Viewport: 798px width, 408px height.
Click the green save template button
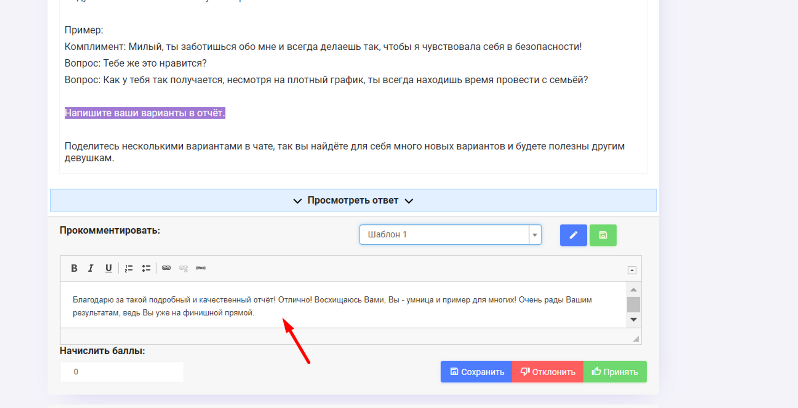click(x=602, y=235)
